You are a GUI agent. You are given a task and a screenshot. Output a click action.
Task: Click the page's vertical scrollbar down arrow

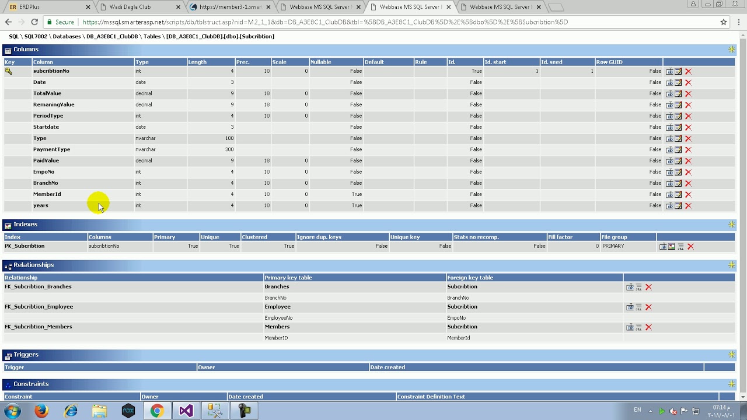[x=743, y=397]
